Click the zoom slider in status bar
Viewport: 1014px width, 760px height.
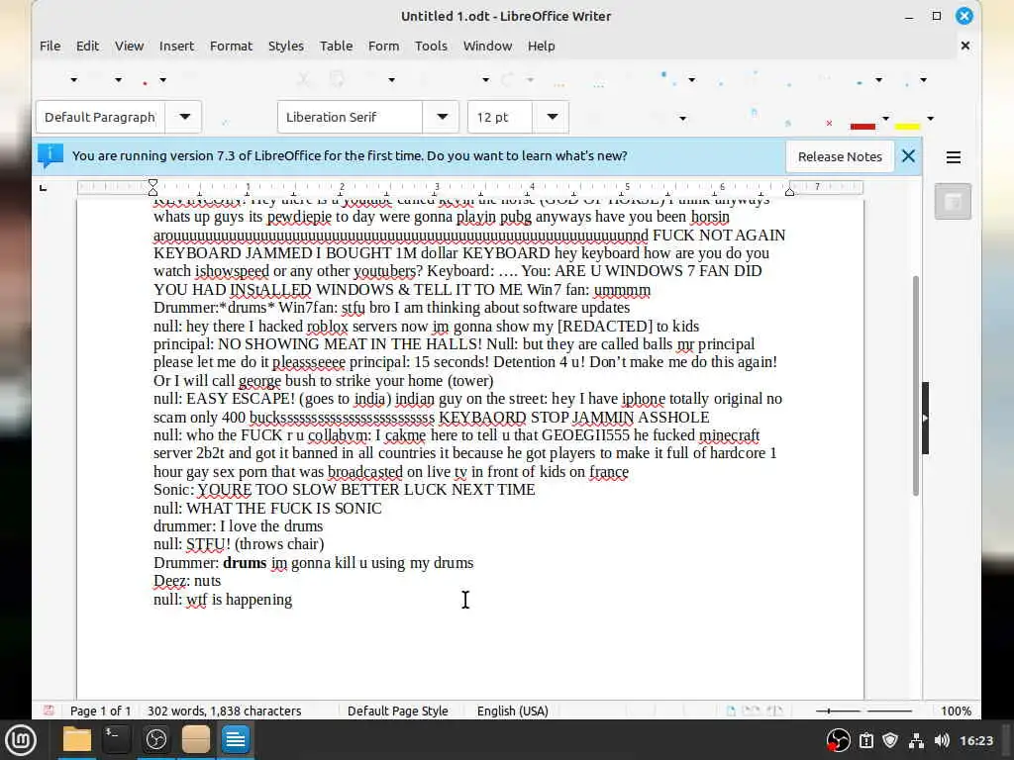coord(863,711)
